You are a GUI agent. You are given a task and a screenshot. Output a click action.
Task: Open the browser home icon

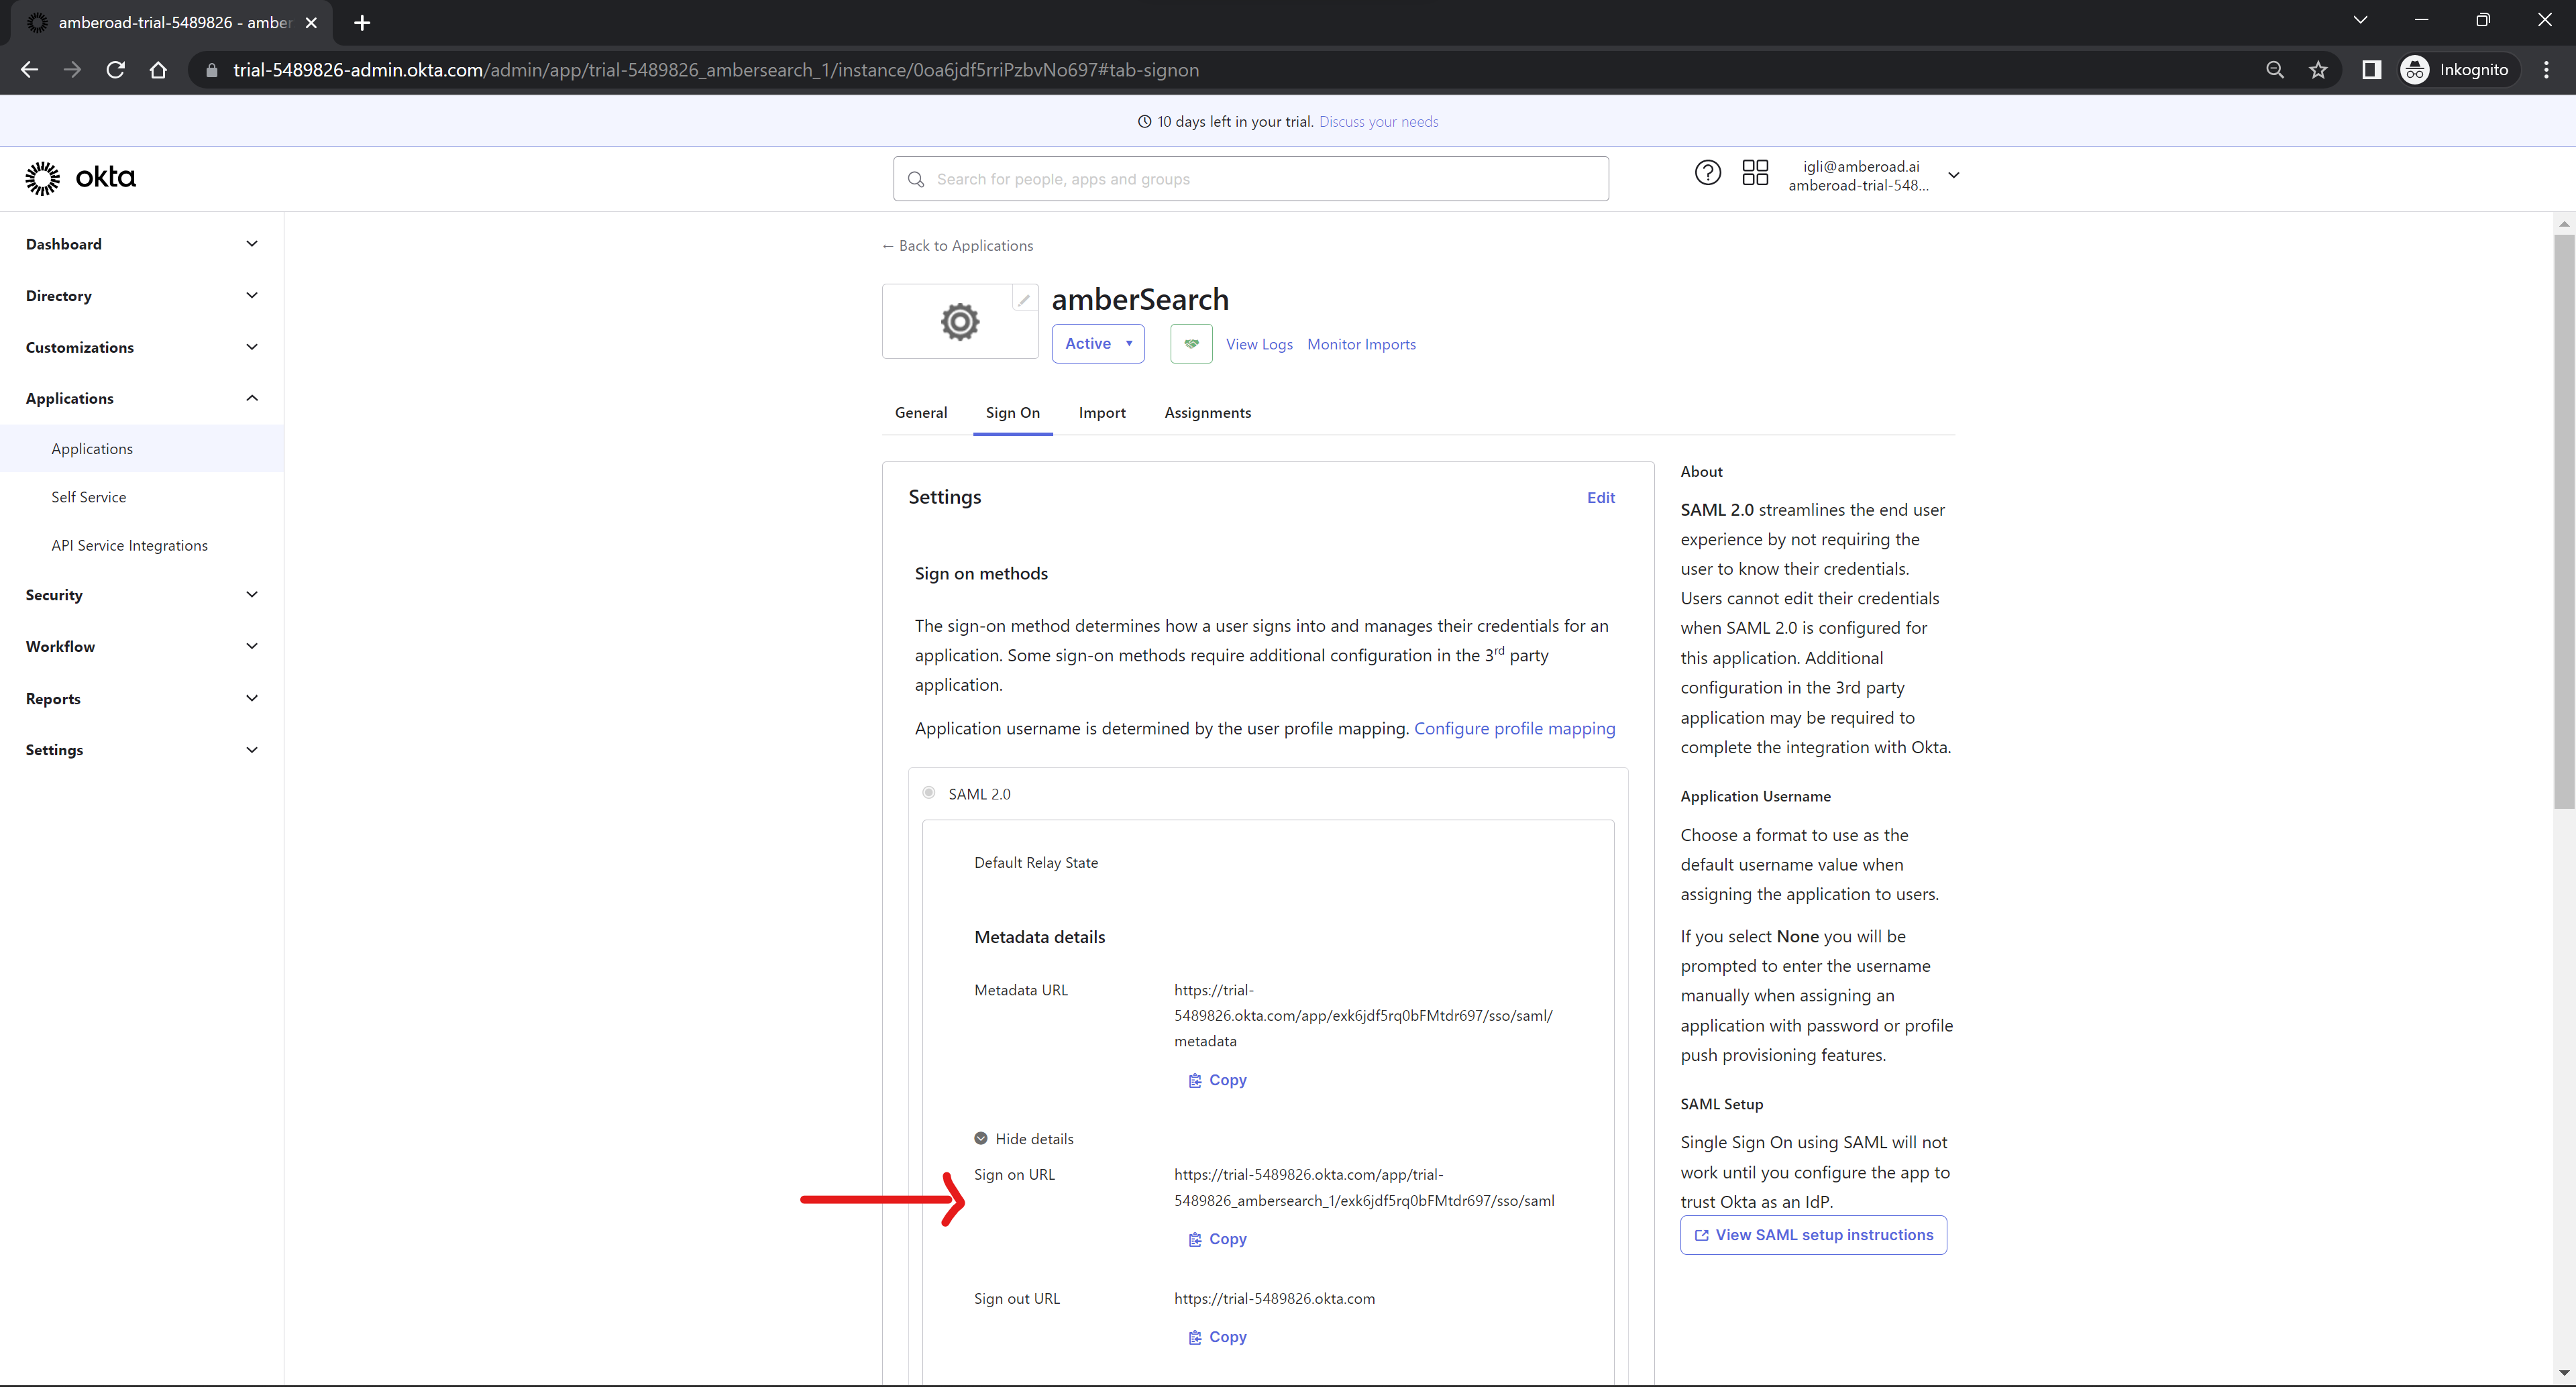[x=158, y=70]
